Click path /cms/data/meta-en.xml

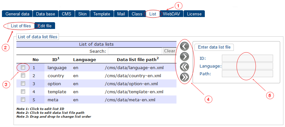tap(130, 100)
